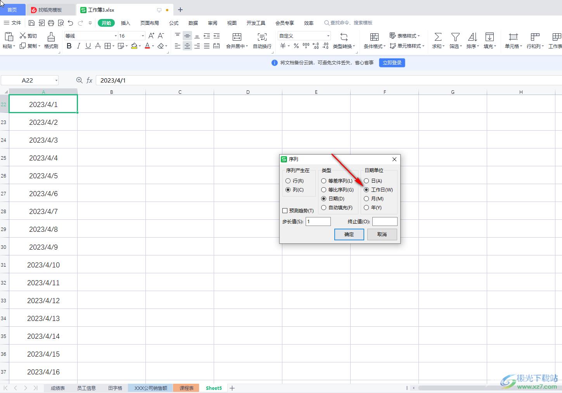Expand the font color dropdown arrow

click(x=153, y=46)
